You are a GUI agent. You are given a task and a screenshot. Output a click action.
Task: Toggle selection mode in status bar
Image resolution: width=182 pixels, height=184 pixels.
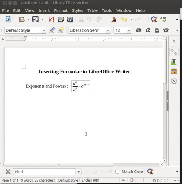tap(124, 180)
